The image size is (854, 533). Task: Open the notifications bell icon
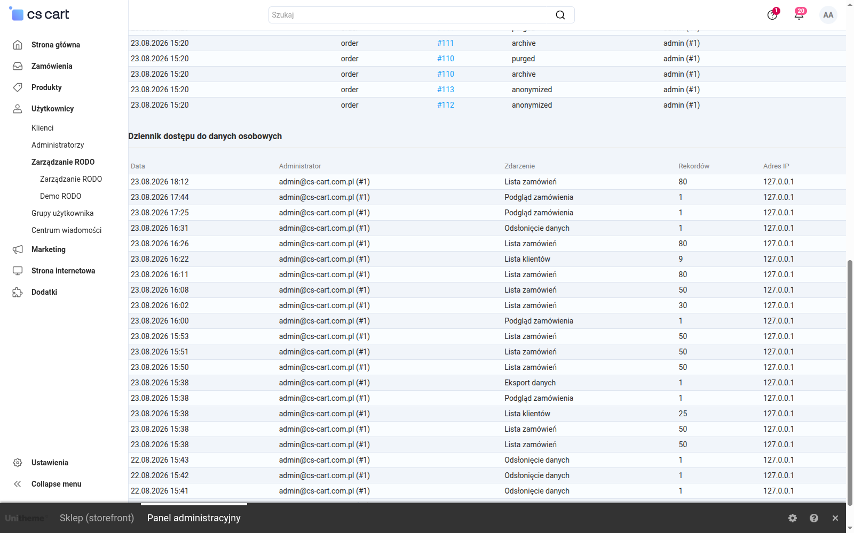click(x=799, y=15)
